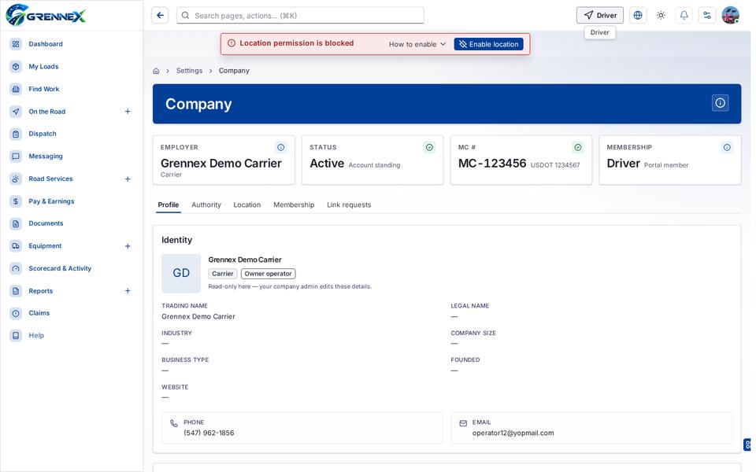This screenshot has width=756, height=472.
Task: Click the GD company avatar
Action: click(181, 273)
